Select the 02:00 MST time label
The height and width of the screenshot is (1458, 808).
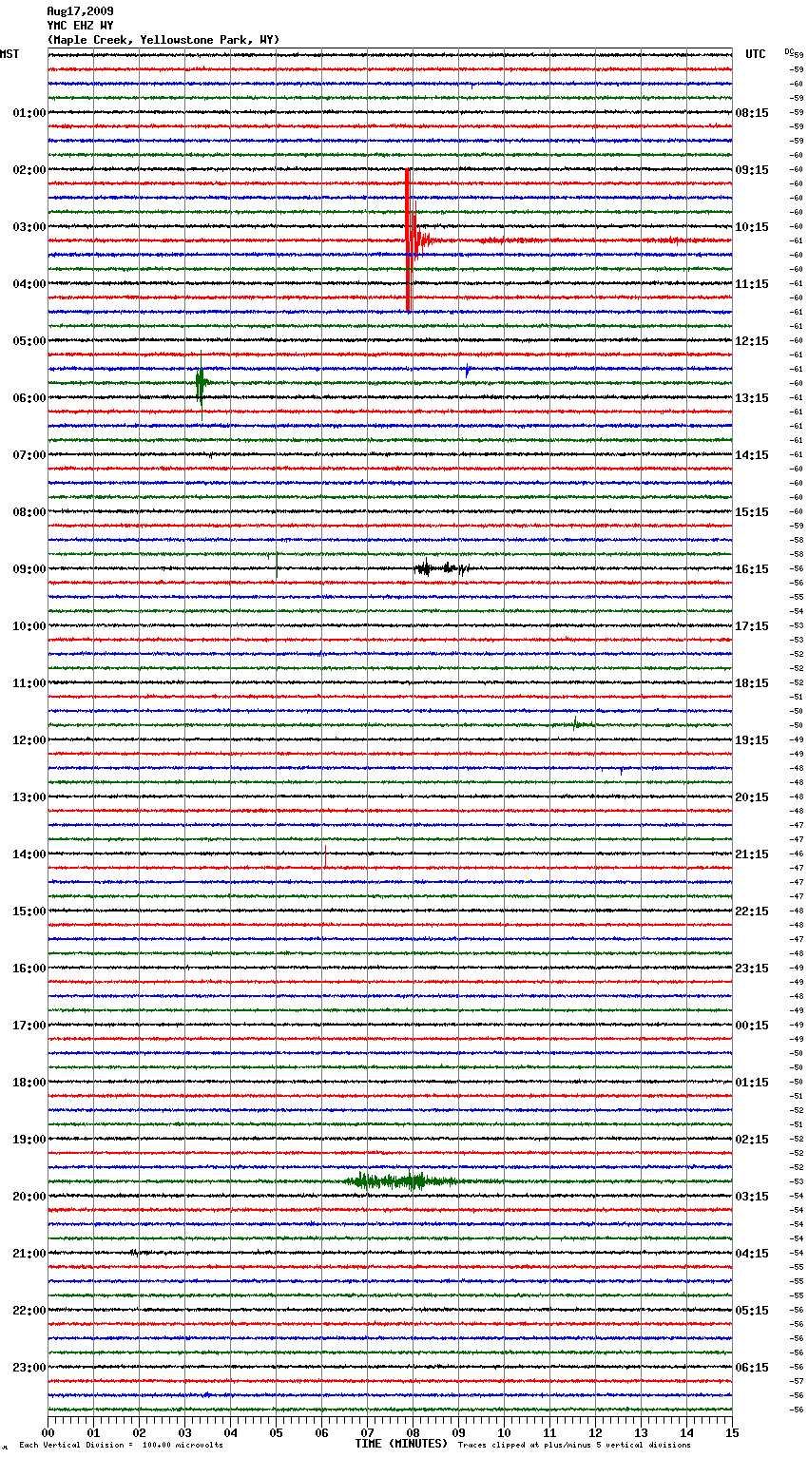pos(29,170)
